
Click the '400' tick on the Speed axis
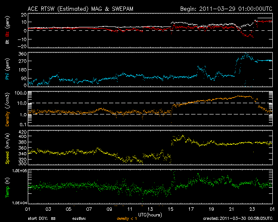[23, 136]
